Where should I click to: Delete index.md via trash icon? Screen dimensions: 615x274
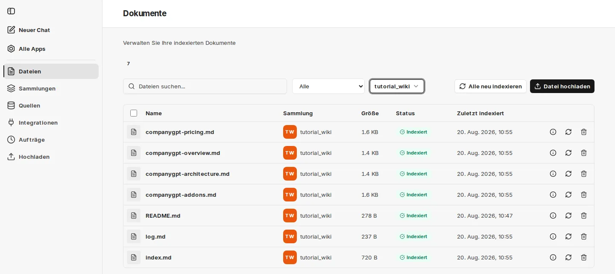click(584, 257)
